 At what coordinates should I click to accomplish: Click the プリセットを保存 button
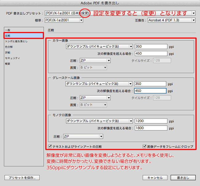[x=22, y=178]
